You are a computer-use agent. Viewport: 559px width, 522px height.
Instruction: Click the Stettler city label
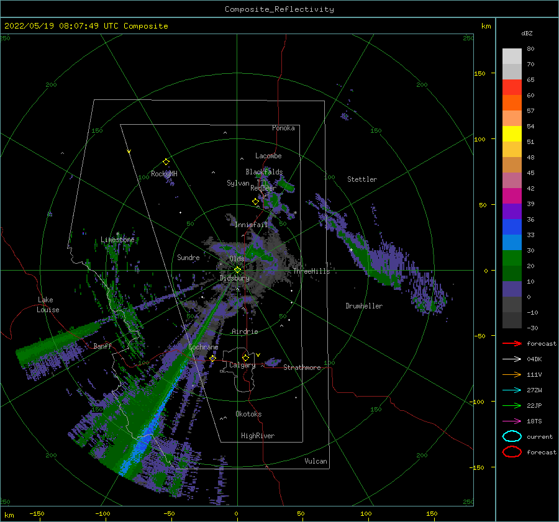click(362, 179)
